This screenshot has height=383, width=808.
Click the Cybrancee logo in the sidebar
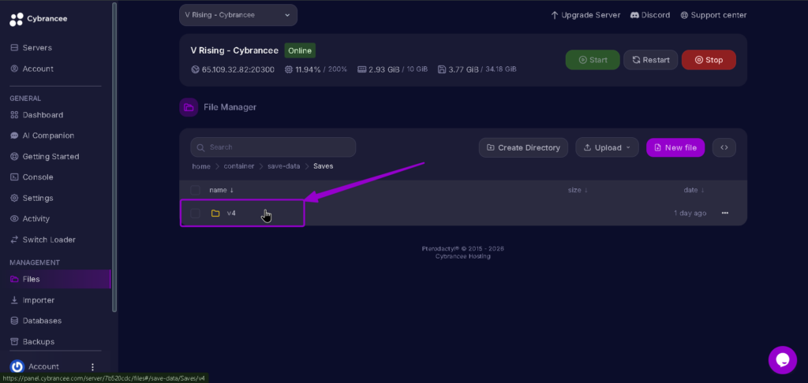pyautogui.click(x=39, y=19)
